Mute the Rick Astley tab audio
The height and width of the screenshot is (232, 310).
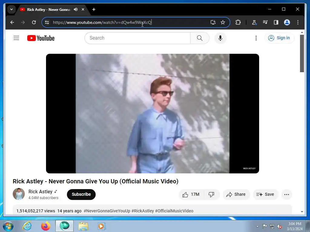75,9
